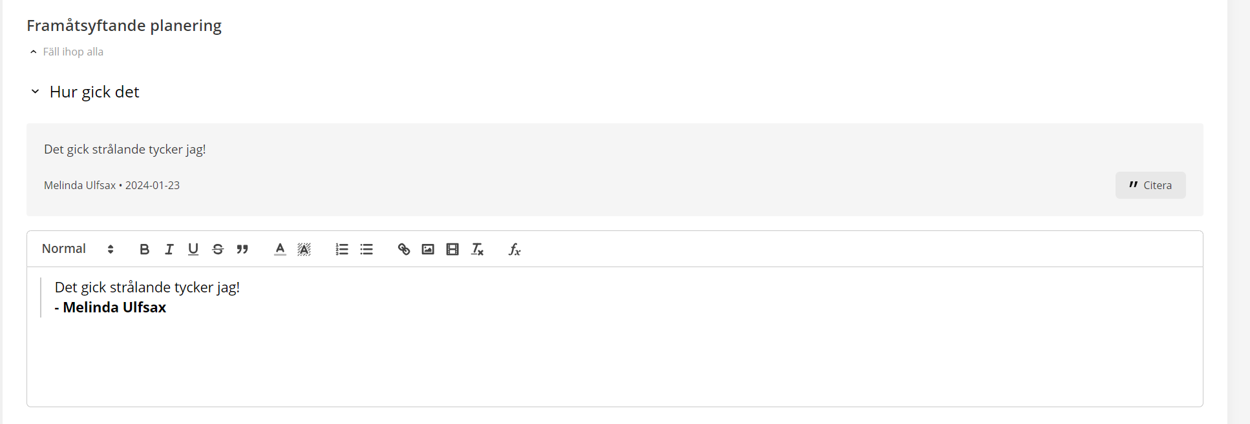Insert a bulleted list
This screenshot has width=1250, height=424.
366,249
